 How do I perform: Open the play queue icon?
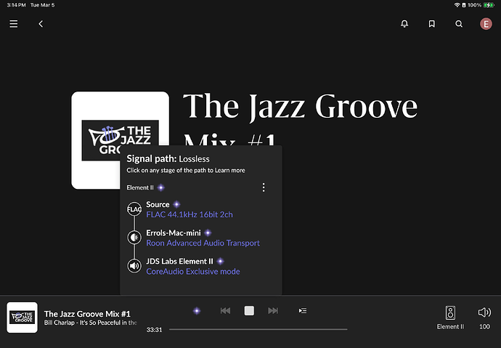pyautogui.click(x=303, y=311)
